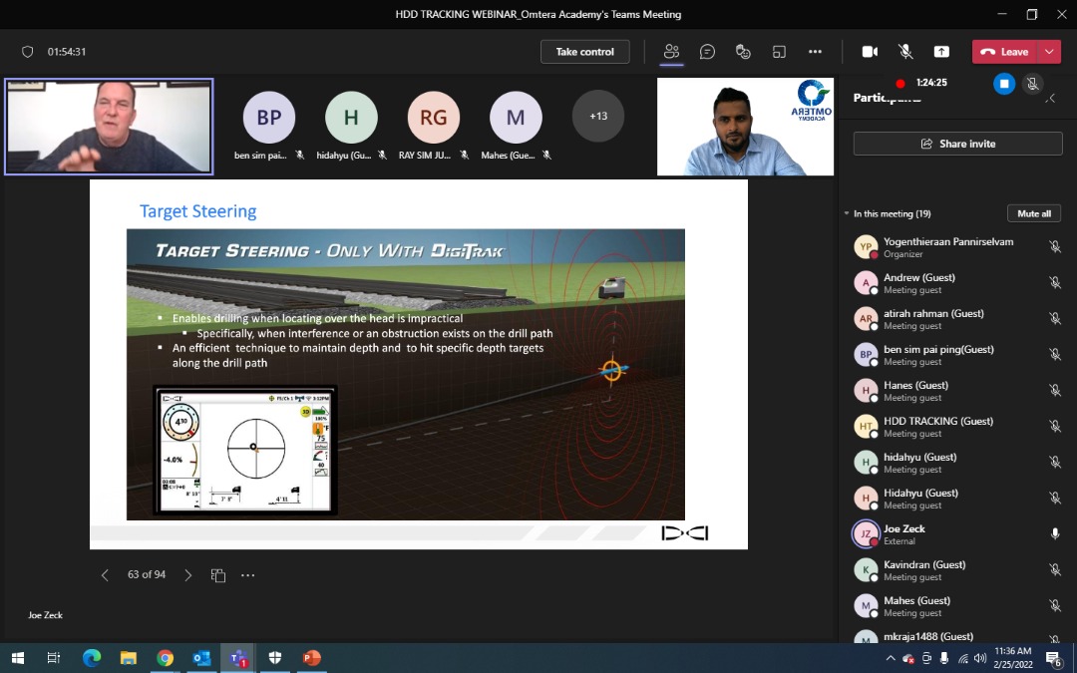Screen dimensions: 1077x673
Task: Select Mahes (Guest) in participant list
Action: (957, 606)
